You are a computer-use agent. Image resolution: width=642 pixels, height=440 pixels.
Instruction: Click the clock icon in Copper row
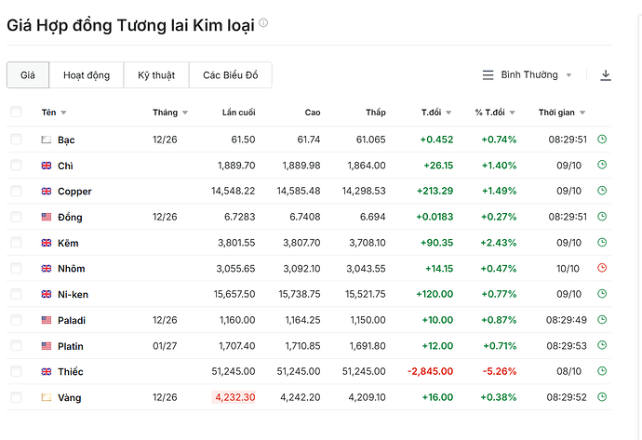tap(602, 191)
